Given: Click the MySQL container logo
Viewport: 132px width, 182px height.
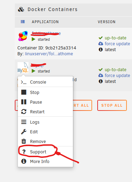Looking at the screenshot, I should [23, 68].
